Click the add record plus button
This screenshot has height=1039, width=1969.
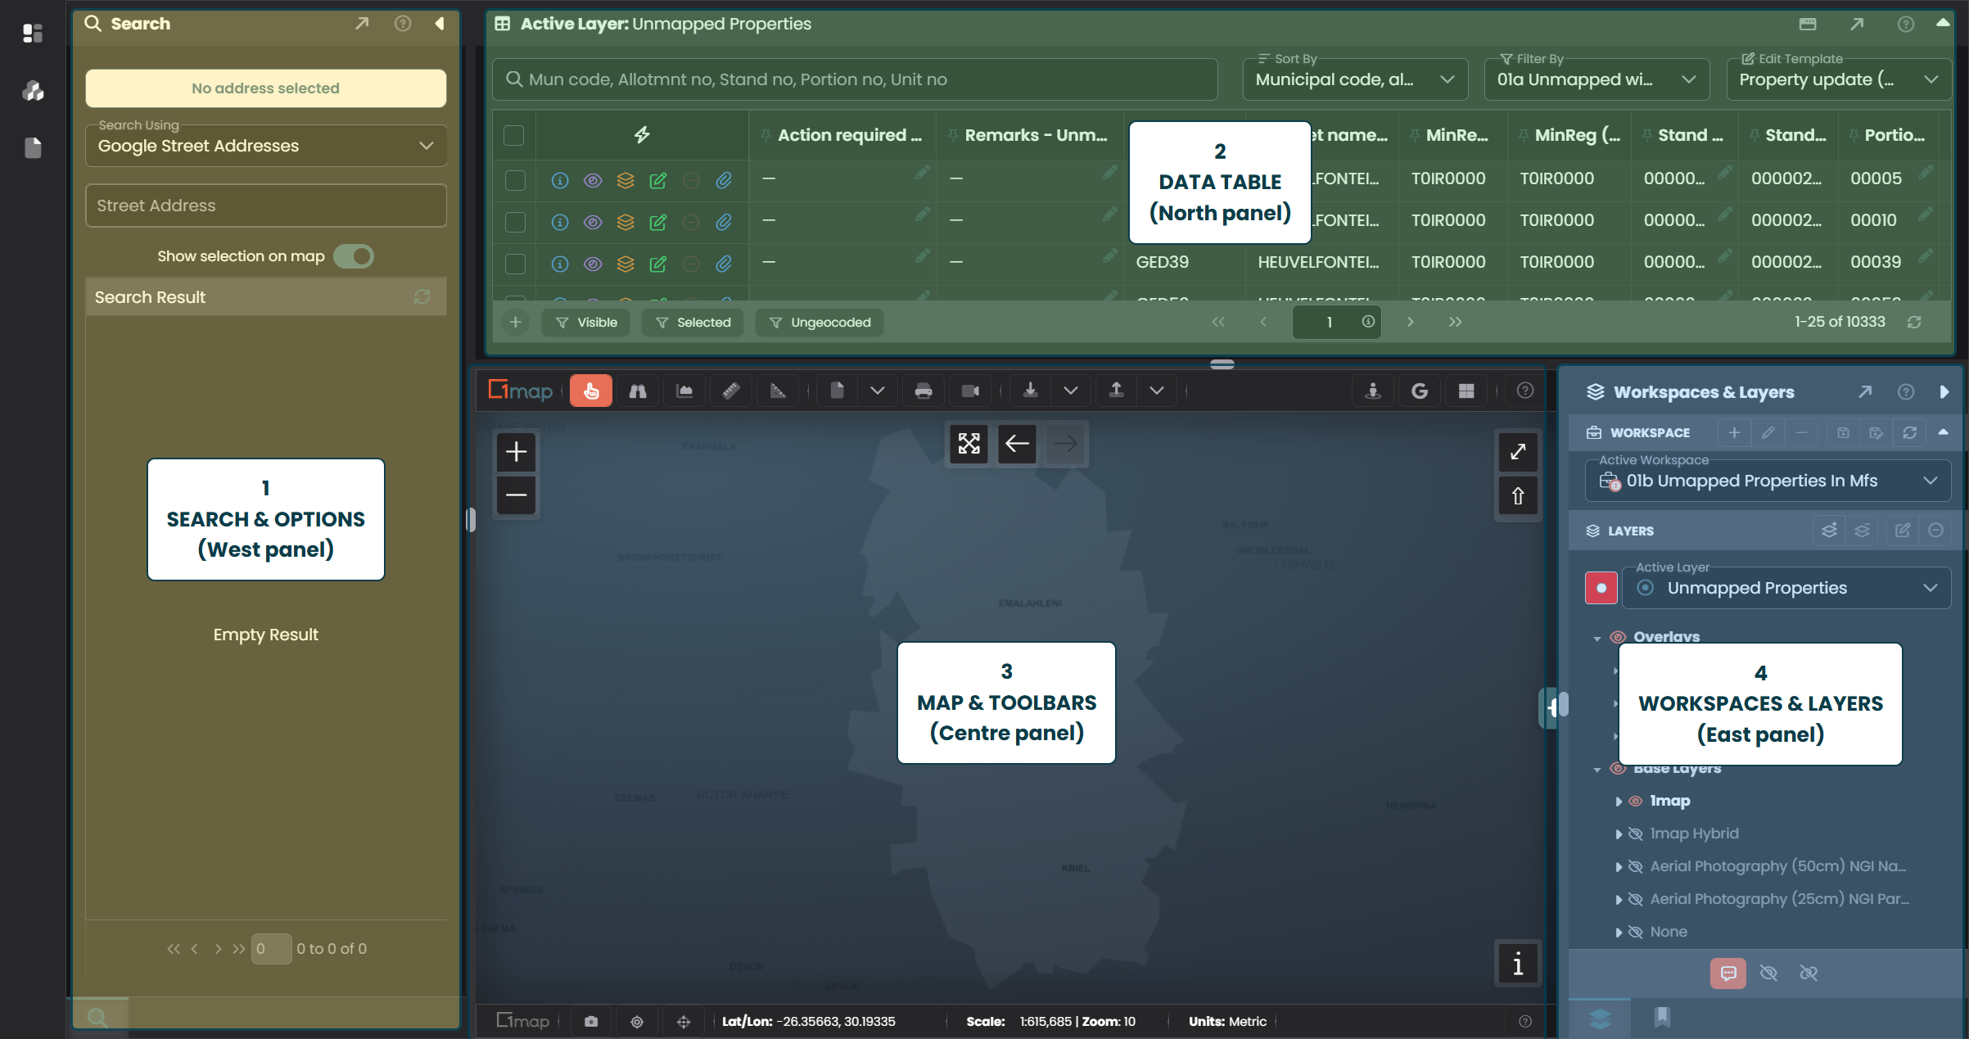tap(515, 323)
